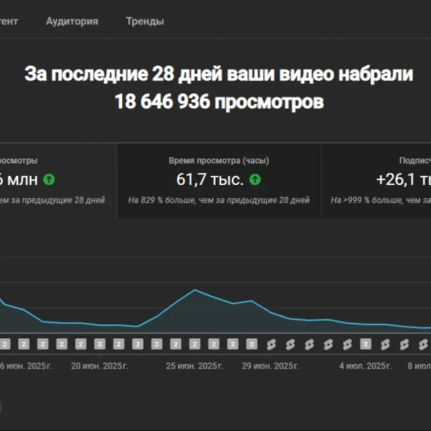Click green up arrow beside 61,7 тыс.
Viewport: 431px width, 431px height.
pyautogui.click(x=255, y=179)
